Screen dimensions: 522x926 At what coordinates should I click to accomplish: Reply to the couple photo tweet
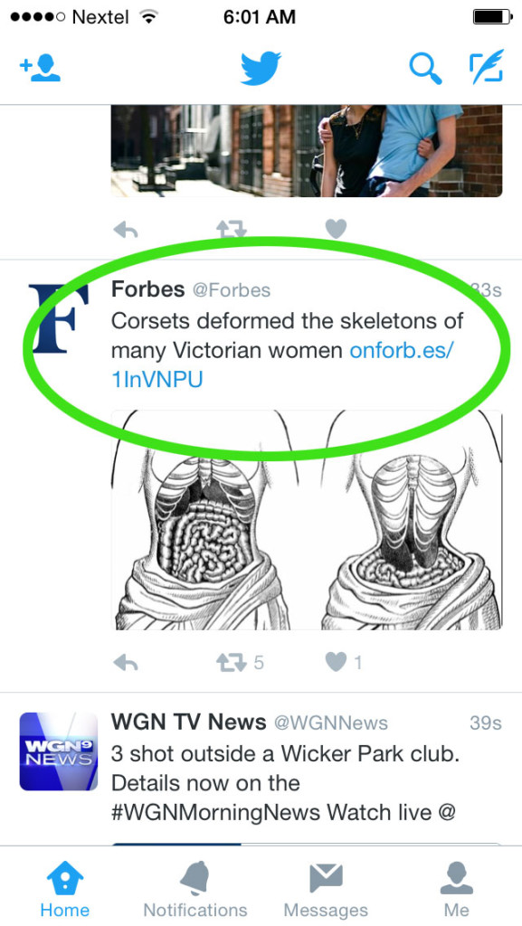125,229
